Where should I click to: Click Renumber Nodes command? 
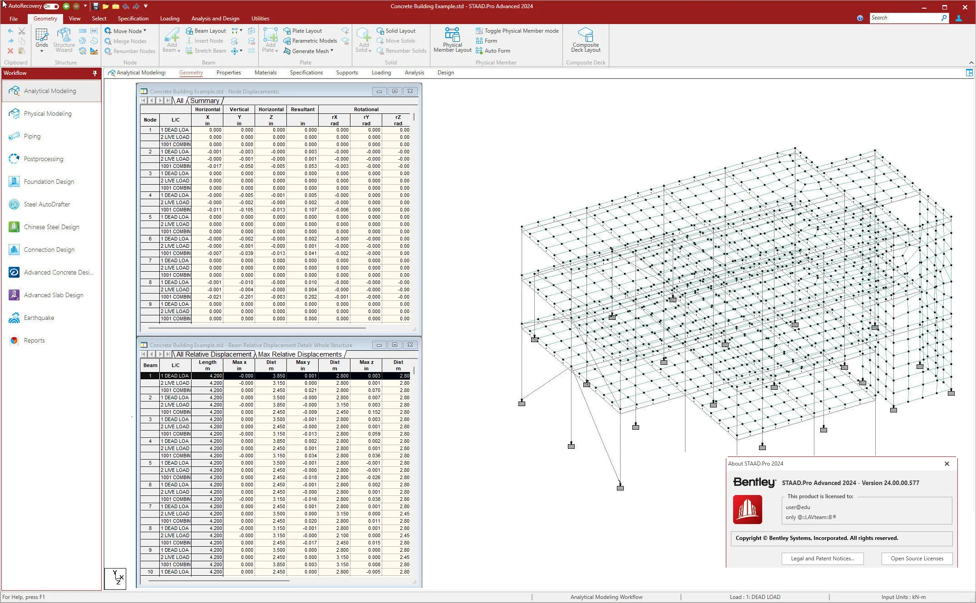coord(130,51)
